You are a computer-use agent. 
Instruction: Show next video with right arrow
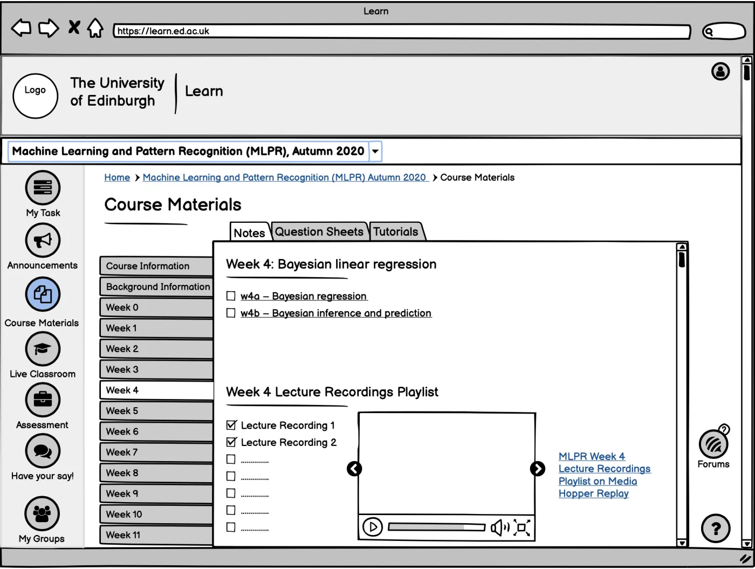pos(538,469)
